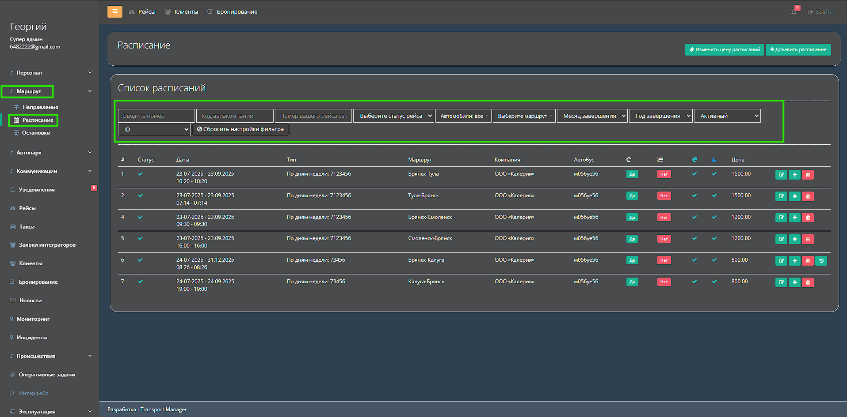Viewport: 847px width, 417px height.
Task: Open the edit icon for Брянск-Тула schedule
Action: (x=781, y=174)
